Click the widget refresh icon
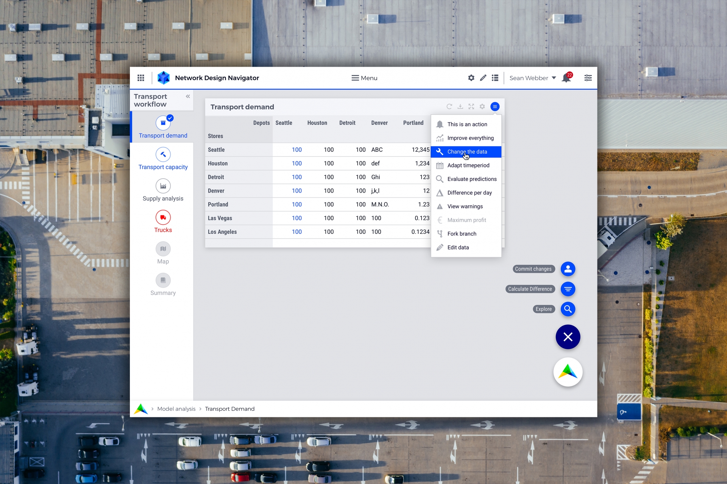 [449, 107]
